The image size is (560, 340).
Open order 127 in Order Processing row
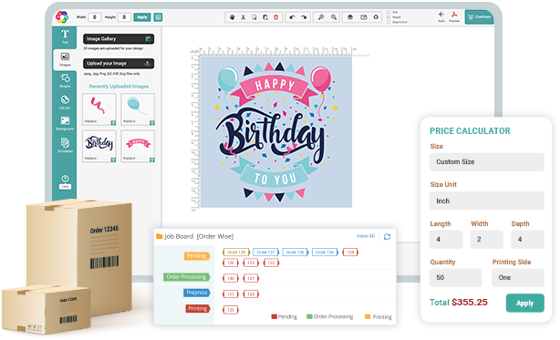pos(251,278)
